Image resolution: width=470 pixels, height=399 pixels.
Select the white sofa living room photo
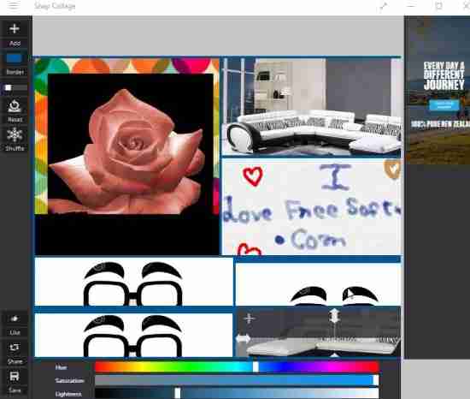coord(311,107)
